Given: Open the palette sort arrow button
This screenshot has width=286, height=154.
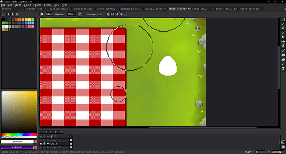Looking at the screenshot, I should pos(8,14).
